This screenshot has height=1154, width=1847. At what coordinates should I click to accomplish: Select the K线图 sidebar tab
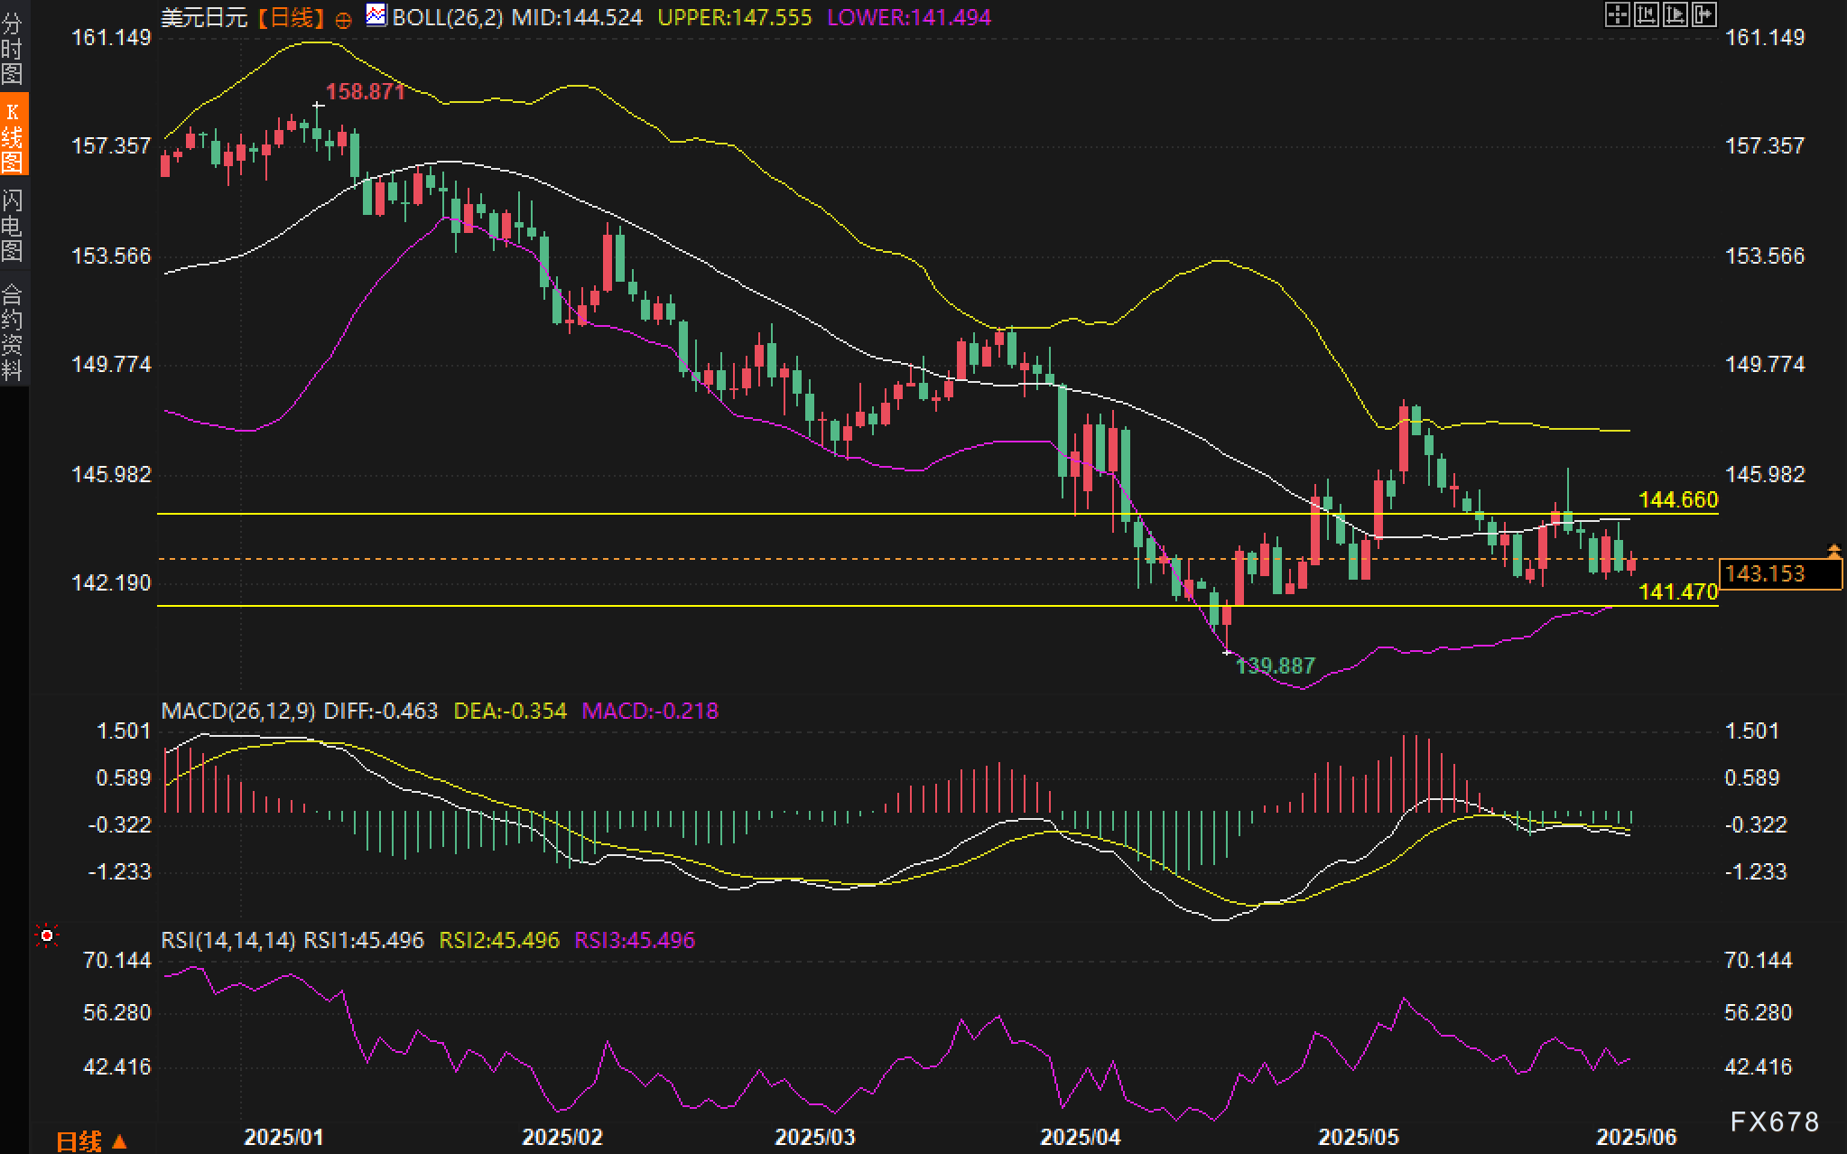(13, 135)
